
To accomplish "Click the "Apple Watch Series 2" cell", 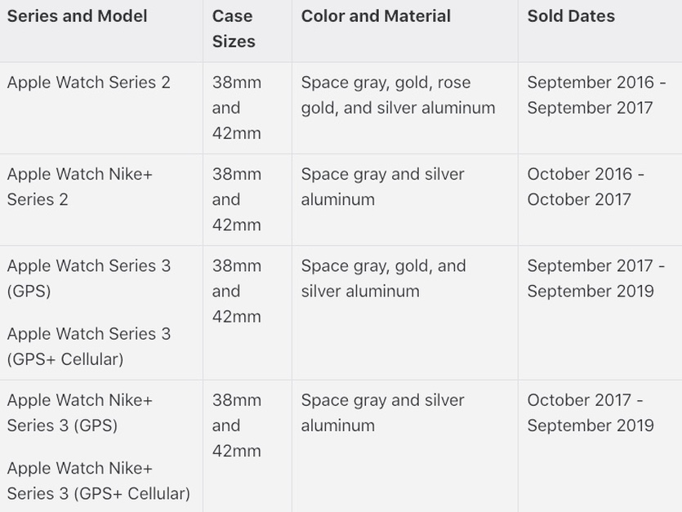I will [x=88, y=82].
